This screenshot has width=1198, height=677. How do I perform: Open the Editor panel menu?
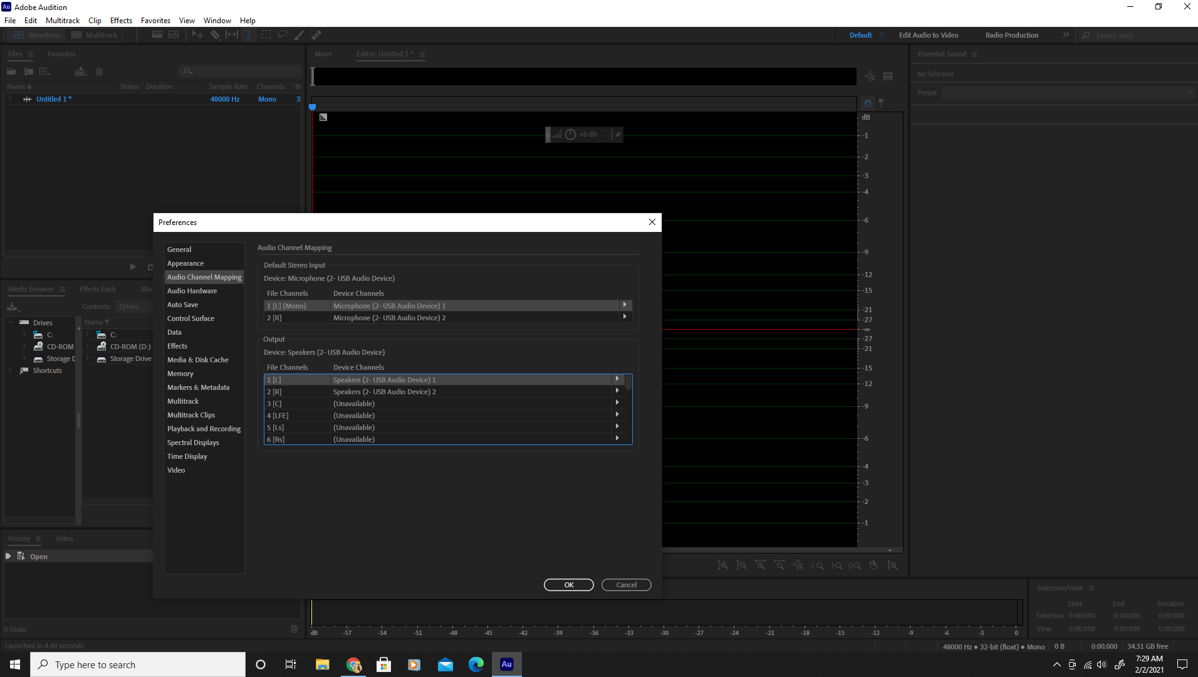(x=422, y=55)
